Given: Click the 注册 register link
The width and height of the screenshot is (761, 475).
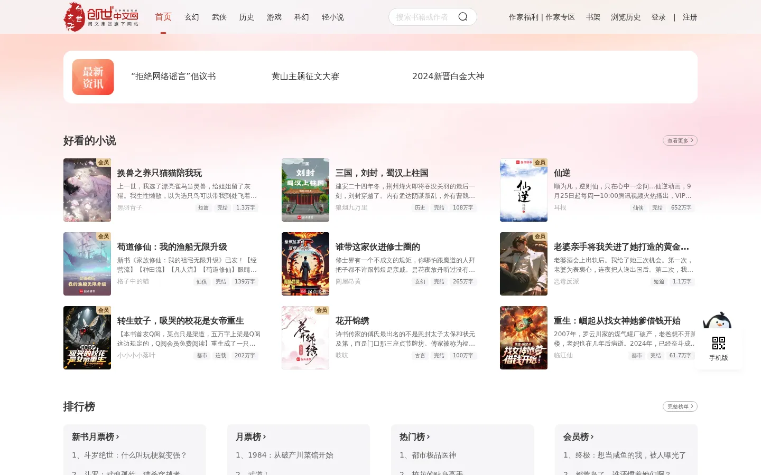Looking at the screenshot, I should [690, 17].
